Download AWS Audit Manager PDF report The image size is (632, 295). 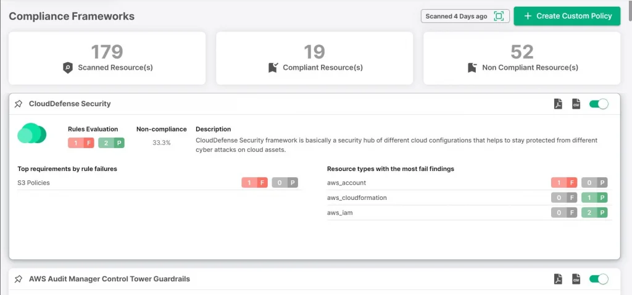(558, 279)
